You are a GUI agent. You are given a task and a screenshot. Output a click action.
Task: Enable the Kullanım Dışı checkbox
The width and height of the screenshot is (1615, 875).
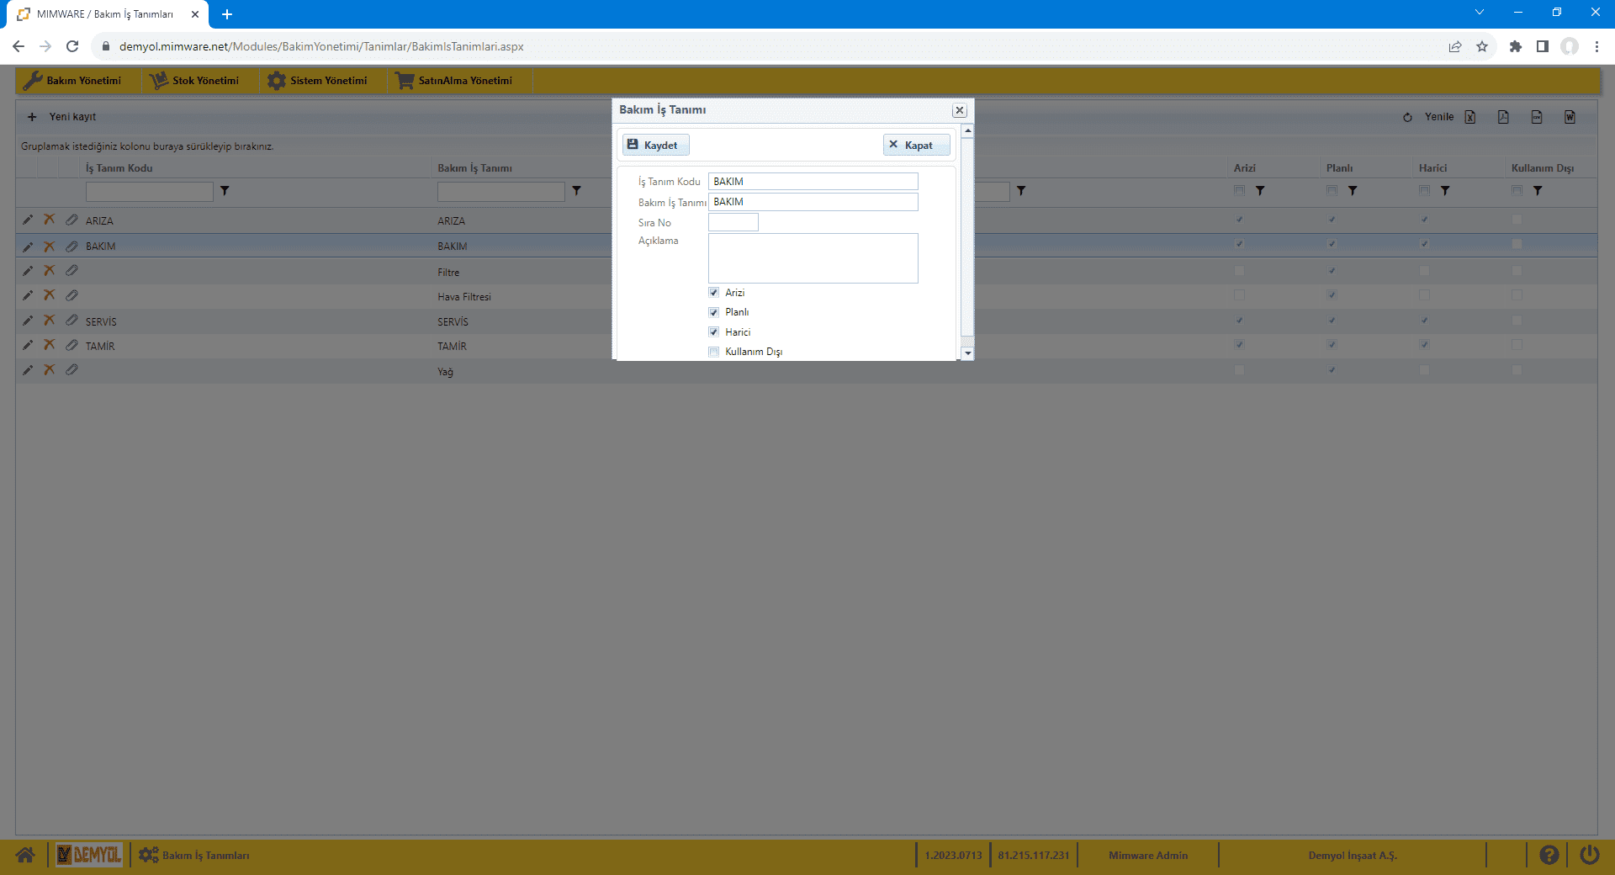point(714,352)
